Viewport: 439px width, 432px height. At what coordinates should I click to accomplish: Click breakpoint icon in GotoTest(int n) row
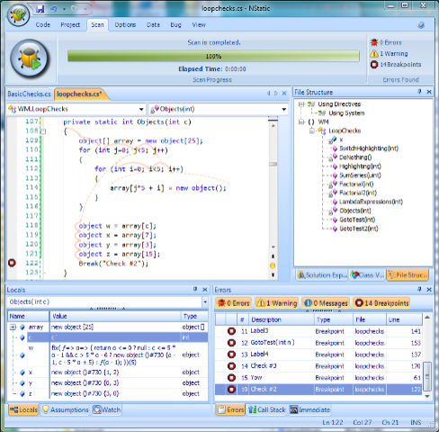tap(231, 343)
